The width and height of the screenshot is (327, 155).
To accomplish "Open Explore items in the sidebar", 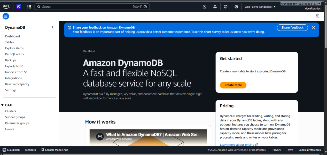I will pos(14,48).
